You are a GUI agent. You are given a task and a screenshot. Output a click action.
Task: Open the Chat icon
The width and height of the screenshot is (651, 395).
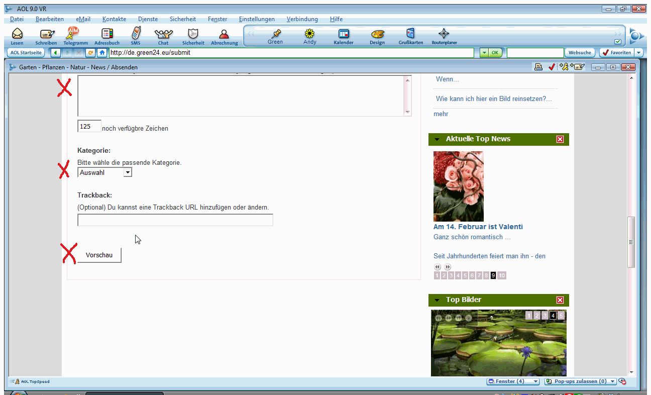(163, 34)
